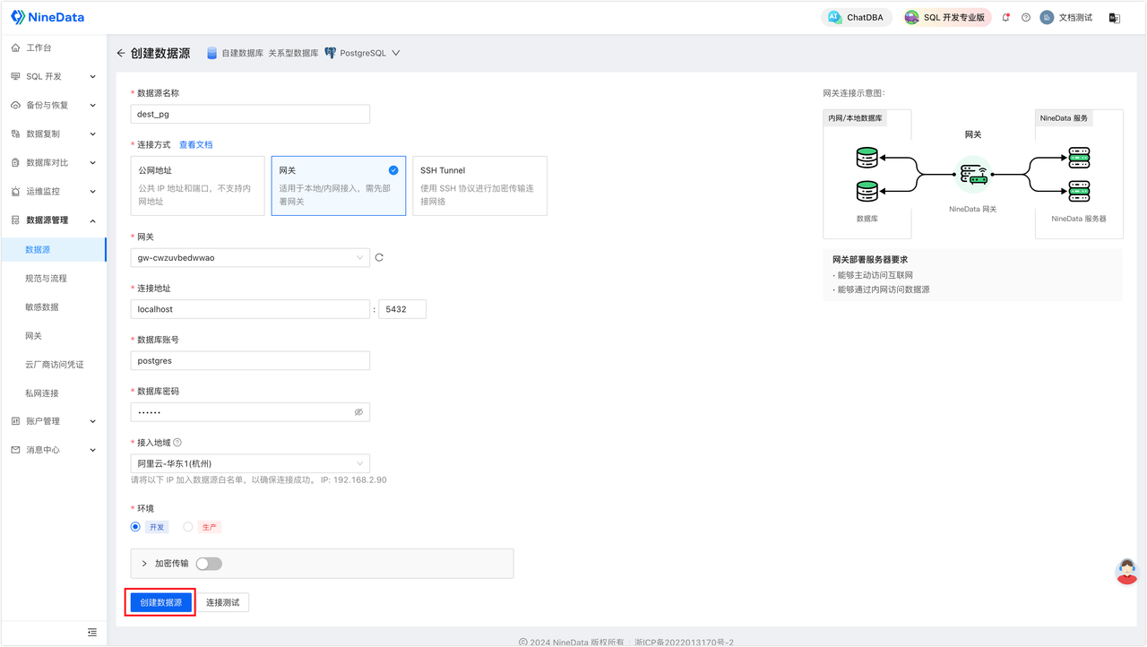Refresh the 网关 list with the reload icon

pos(378,257)
